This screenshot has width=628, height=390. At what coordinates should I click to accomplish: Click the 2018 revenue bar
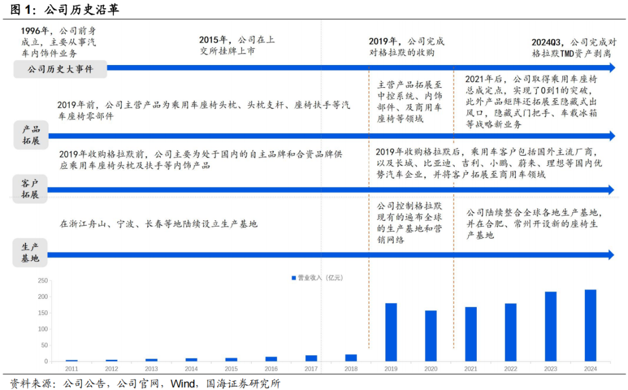pos(351,358)
